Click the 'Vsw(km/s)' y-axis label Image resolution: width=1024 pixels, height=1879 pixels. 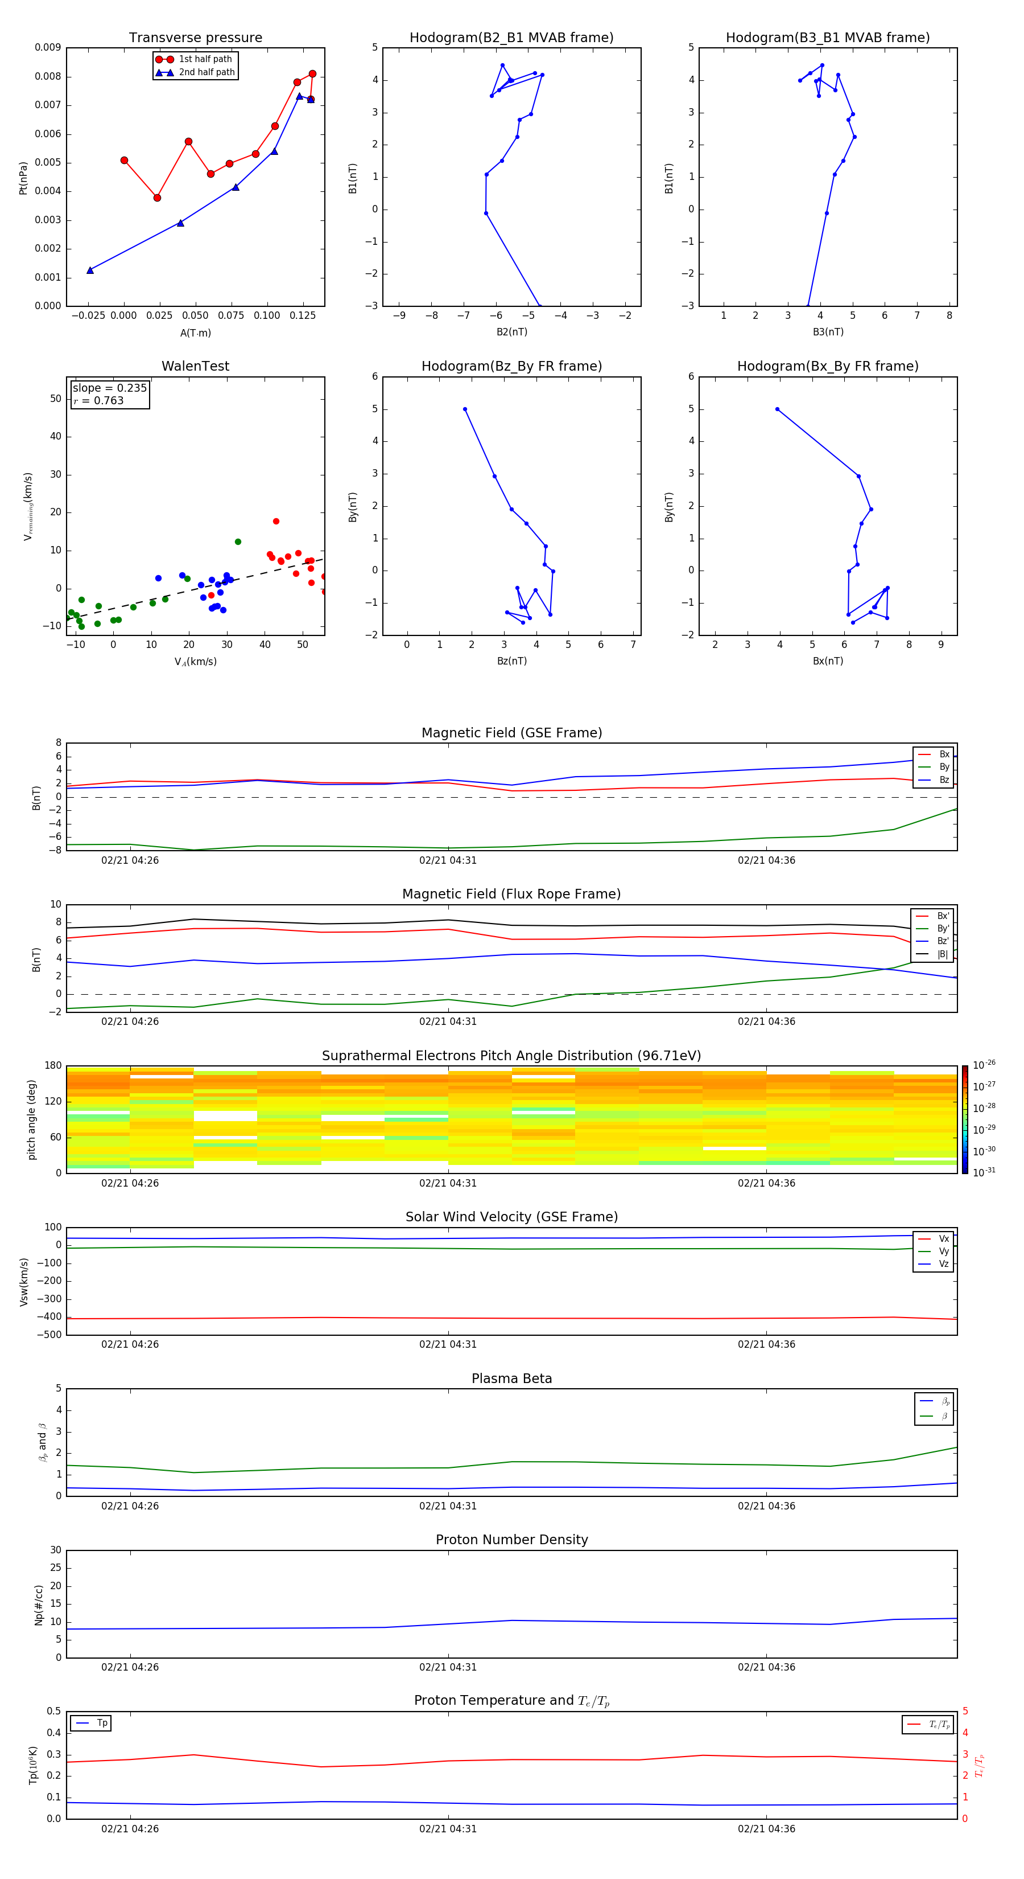pyautogui.click(x=24, y=1281)
